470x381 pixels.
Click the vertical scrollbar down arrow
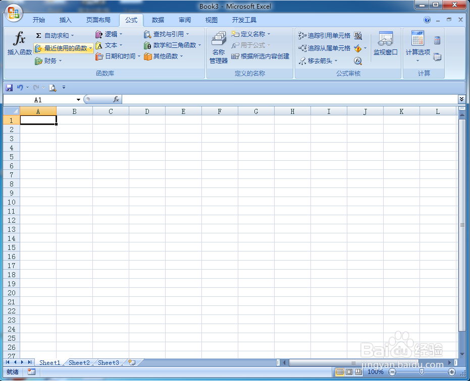462,354
